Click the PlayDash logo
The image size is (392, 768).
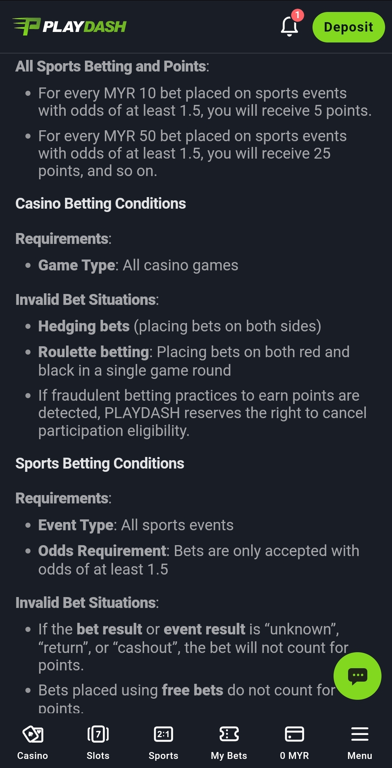click(69, 26)
